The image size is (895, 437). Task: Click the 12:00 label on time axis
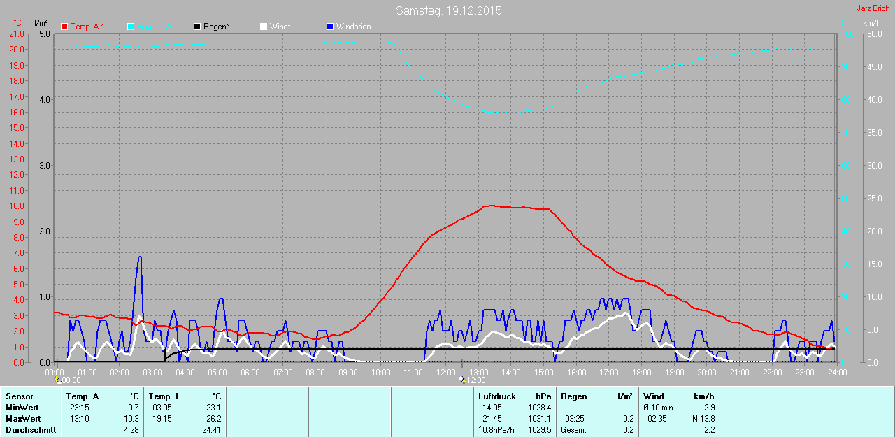click(446, 373)
